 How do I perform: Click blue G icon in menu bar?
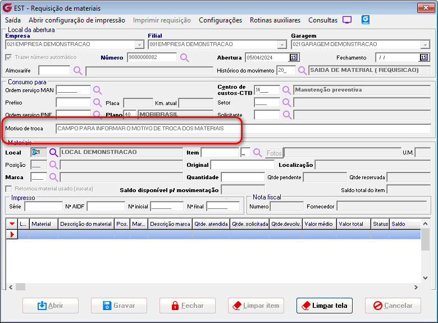[x=366, y=20]
